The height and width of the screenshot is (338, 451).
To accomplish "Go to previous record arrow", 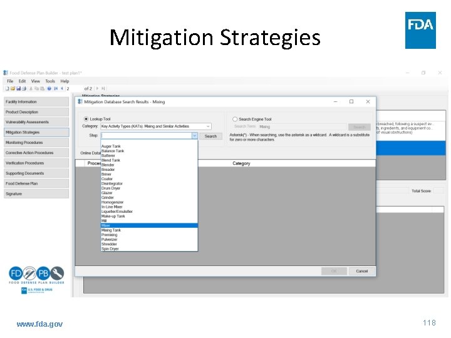I will 62,88.
